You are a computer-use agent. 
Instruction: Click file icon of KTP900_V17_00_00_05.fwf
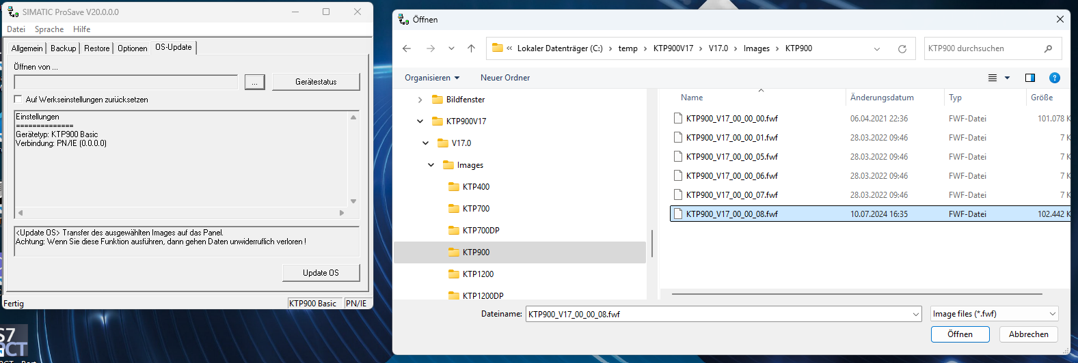(x=678, y=156)
